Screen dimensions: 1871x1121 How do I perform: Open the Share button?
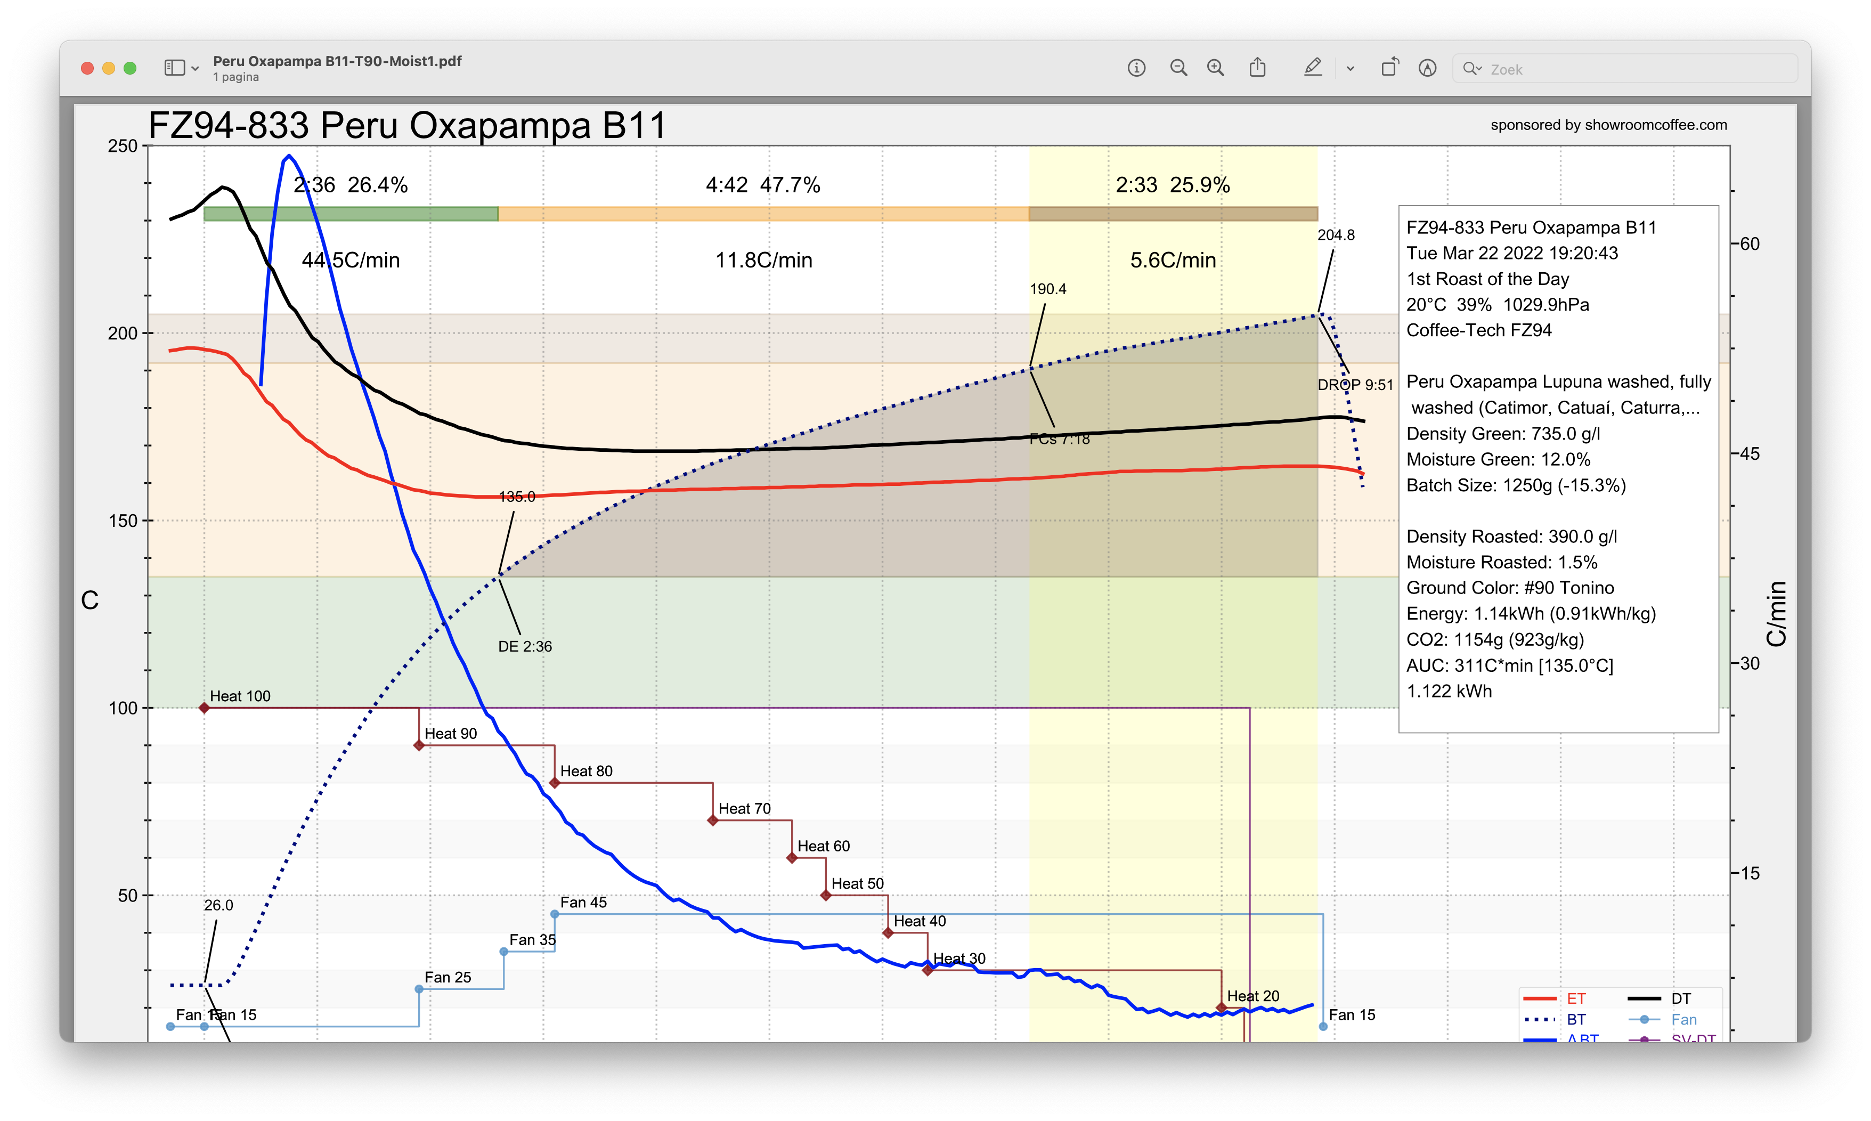1258,68
